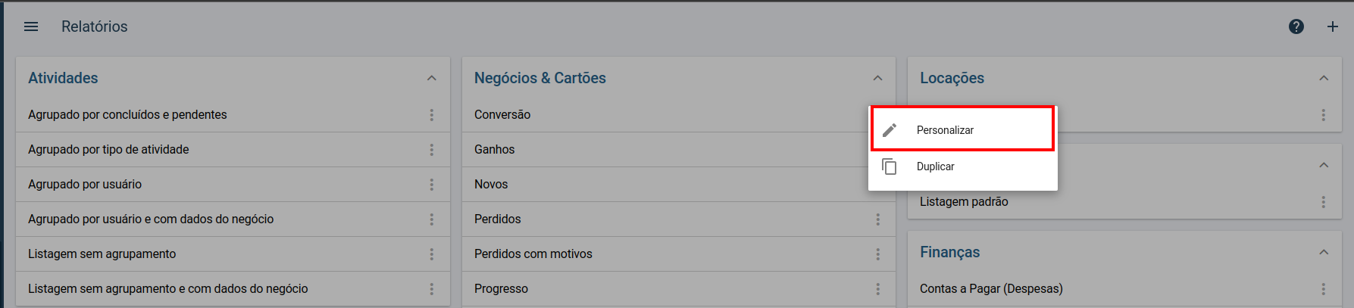Open the Ganhos report
1354x308 pixels.
click(494, 150)
